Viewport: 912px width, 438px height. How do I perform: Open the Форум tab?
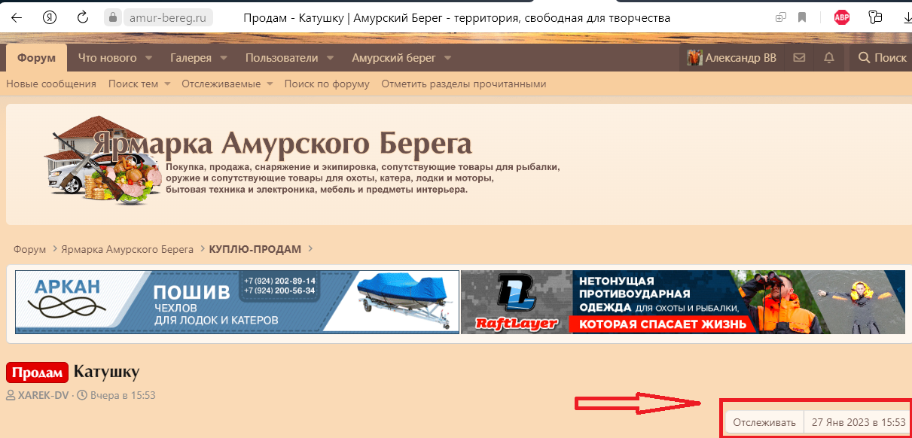37,58
